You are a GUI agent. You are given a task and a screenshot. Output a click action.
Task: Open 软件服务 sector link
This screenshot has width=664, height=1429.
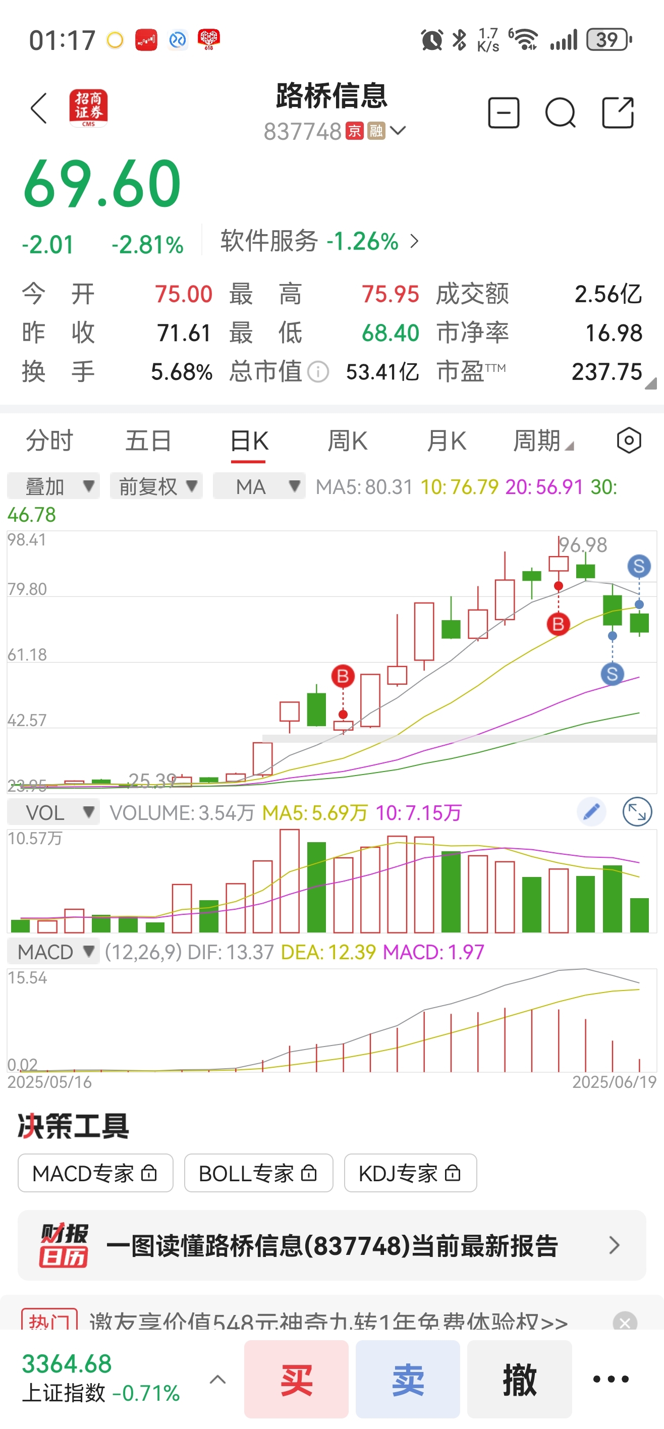point(319,241)
